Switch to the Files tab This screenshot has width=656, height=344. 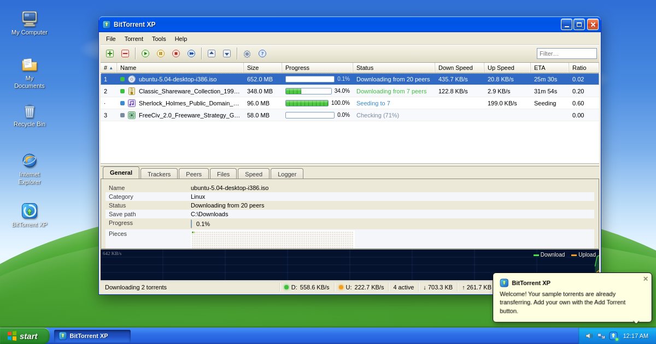pyautogui.click(x=223, y=174)
